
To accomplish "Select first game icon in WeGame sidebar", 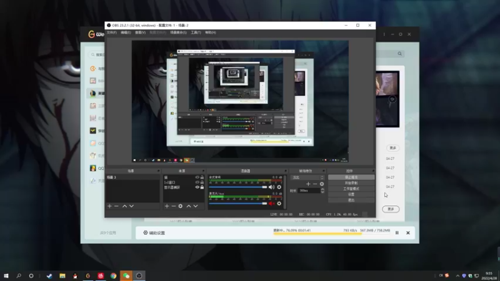I will [x=92, y=68].
